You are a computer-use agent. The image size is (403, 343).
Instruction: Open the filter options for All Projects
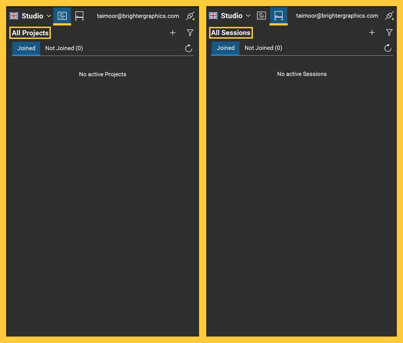pos(190,32)
